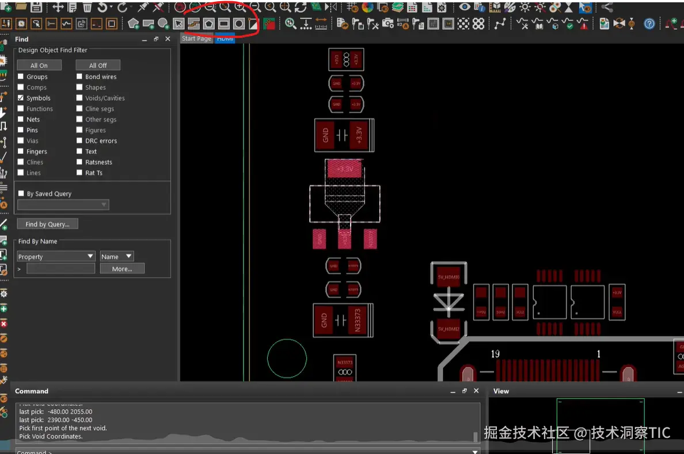The height and width of the screenshot is (454, 684).
Task: Open the Command line history dropdown
Action: (475, 451)
